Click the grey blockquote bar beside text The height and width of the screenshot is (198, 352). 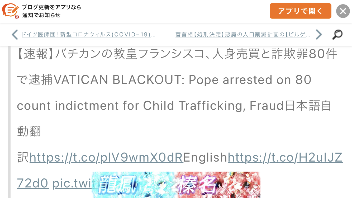[9, 122]
